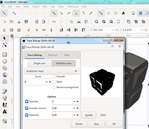The width and height of the screenshot is (149, 129).
Task: Click the Cut scissors icon
Action: [79, 22]
